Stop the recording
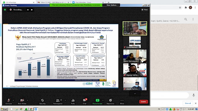The height and width of the screenshot is (111, 198). point(32,10)
